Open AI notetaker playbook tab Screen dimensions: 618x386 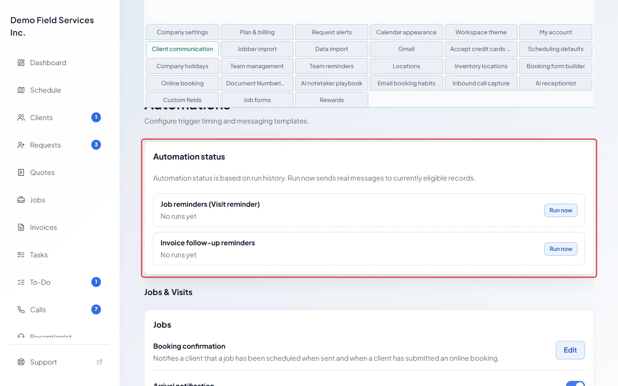click(332, 83)
